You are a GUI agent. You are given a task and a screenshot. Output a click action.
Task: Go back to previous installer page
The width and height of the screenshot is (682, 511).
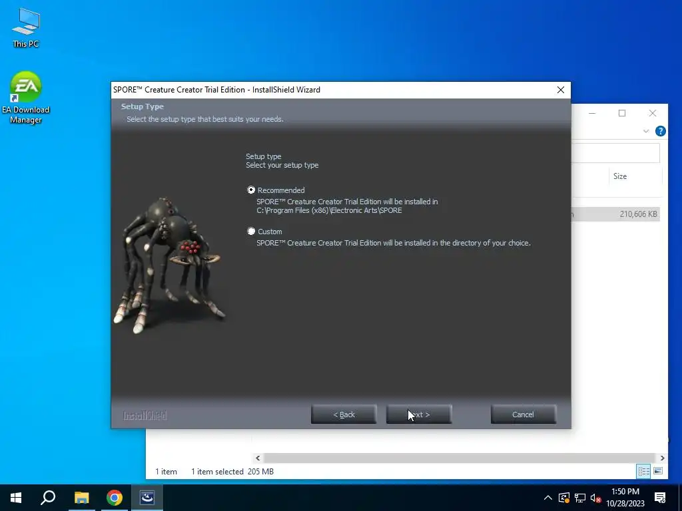point(344,415)
